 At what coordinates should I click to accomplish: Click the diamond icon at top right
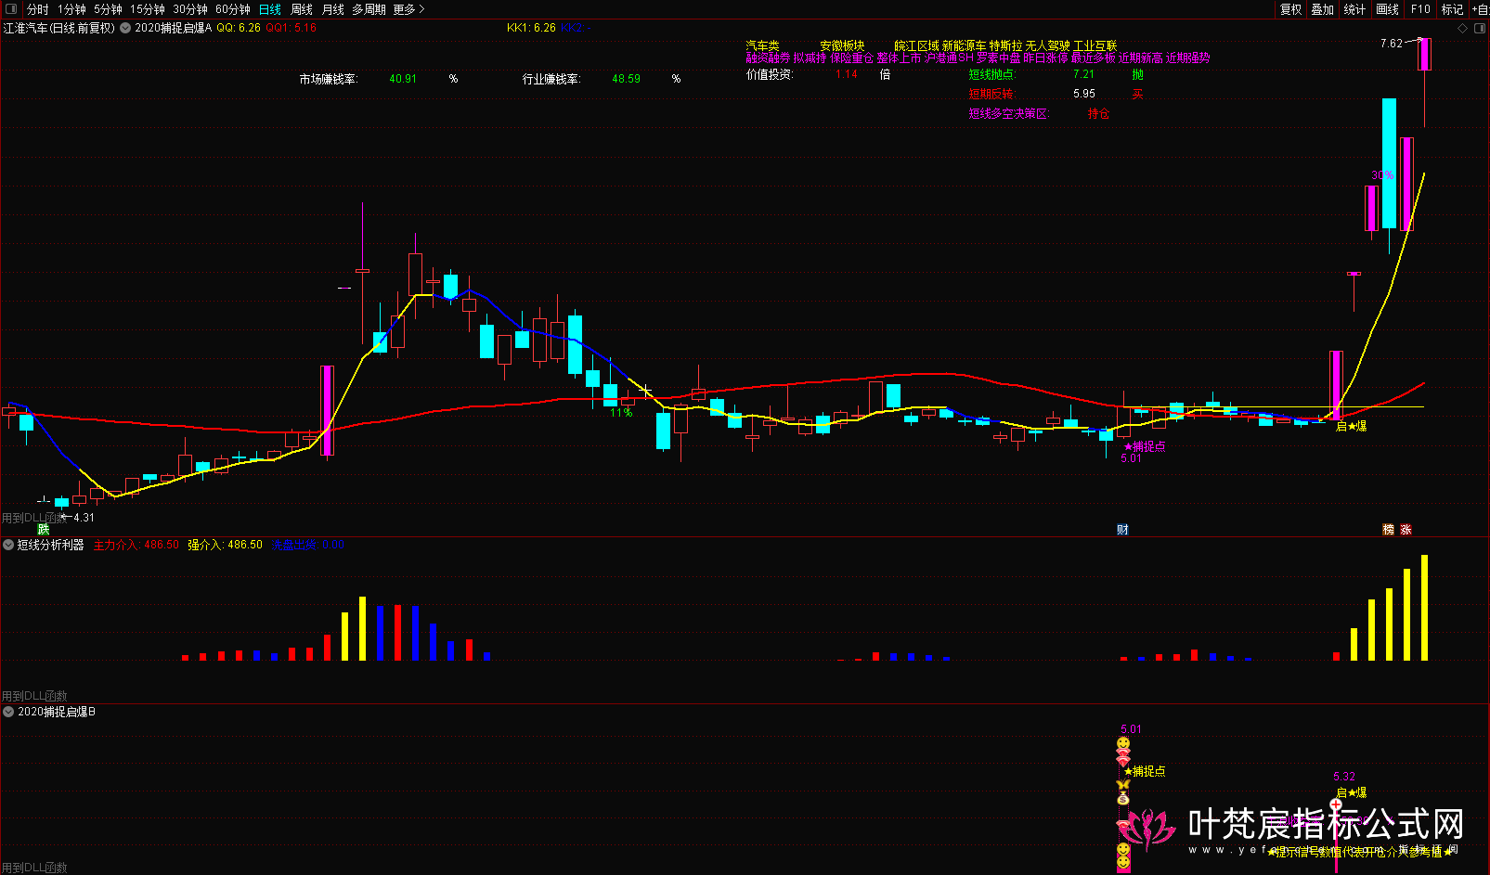1463,28
